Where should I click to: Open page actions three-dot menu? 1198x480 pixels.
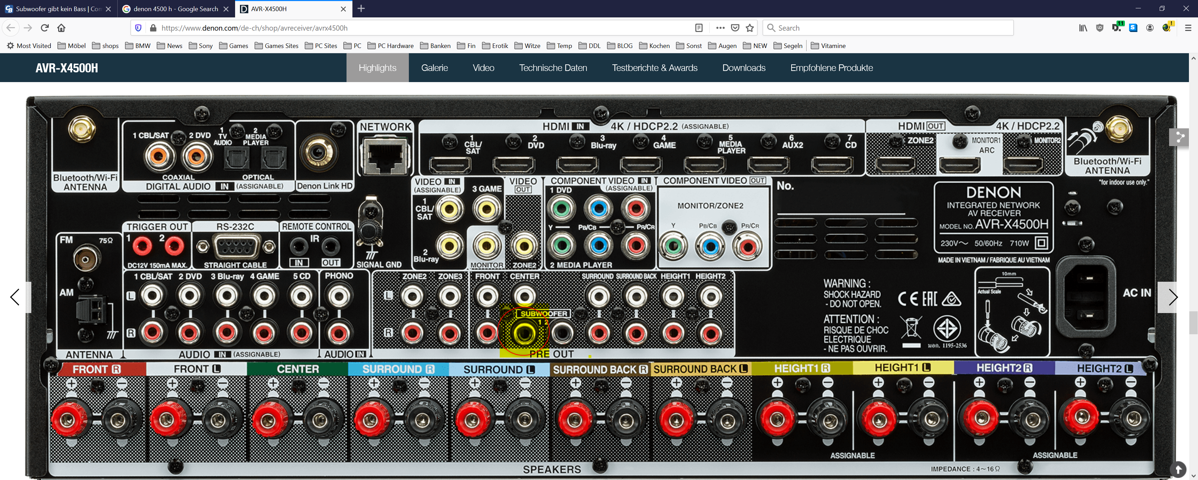click(x=721, y=28)
